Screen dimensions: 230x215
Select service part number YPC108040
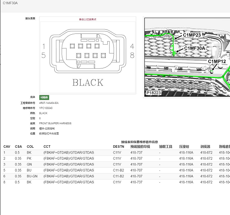46,108
